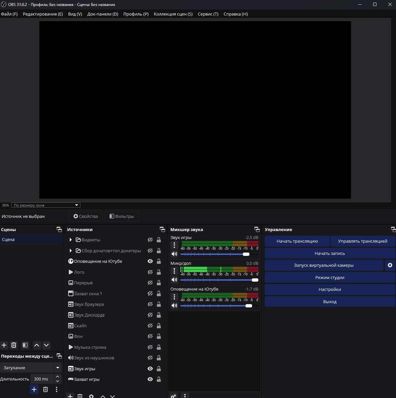
Task: Open Файл menu
Action: click(x=9, y=14)
